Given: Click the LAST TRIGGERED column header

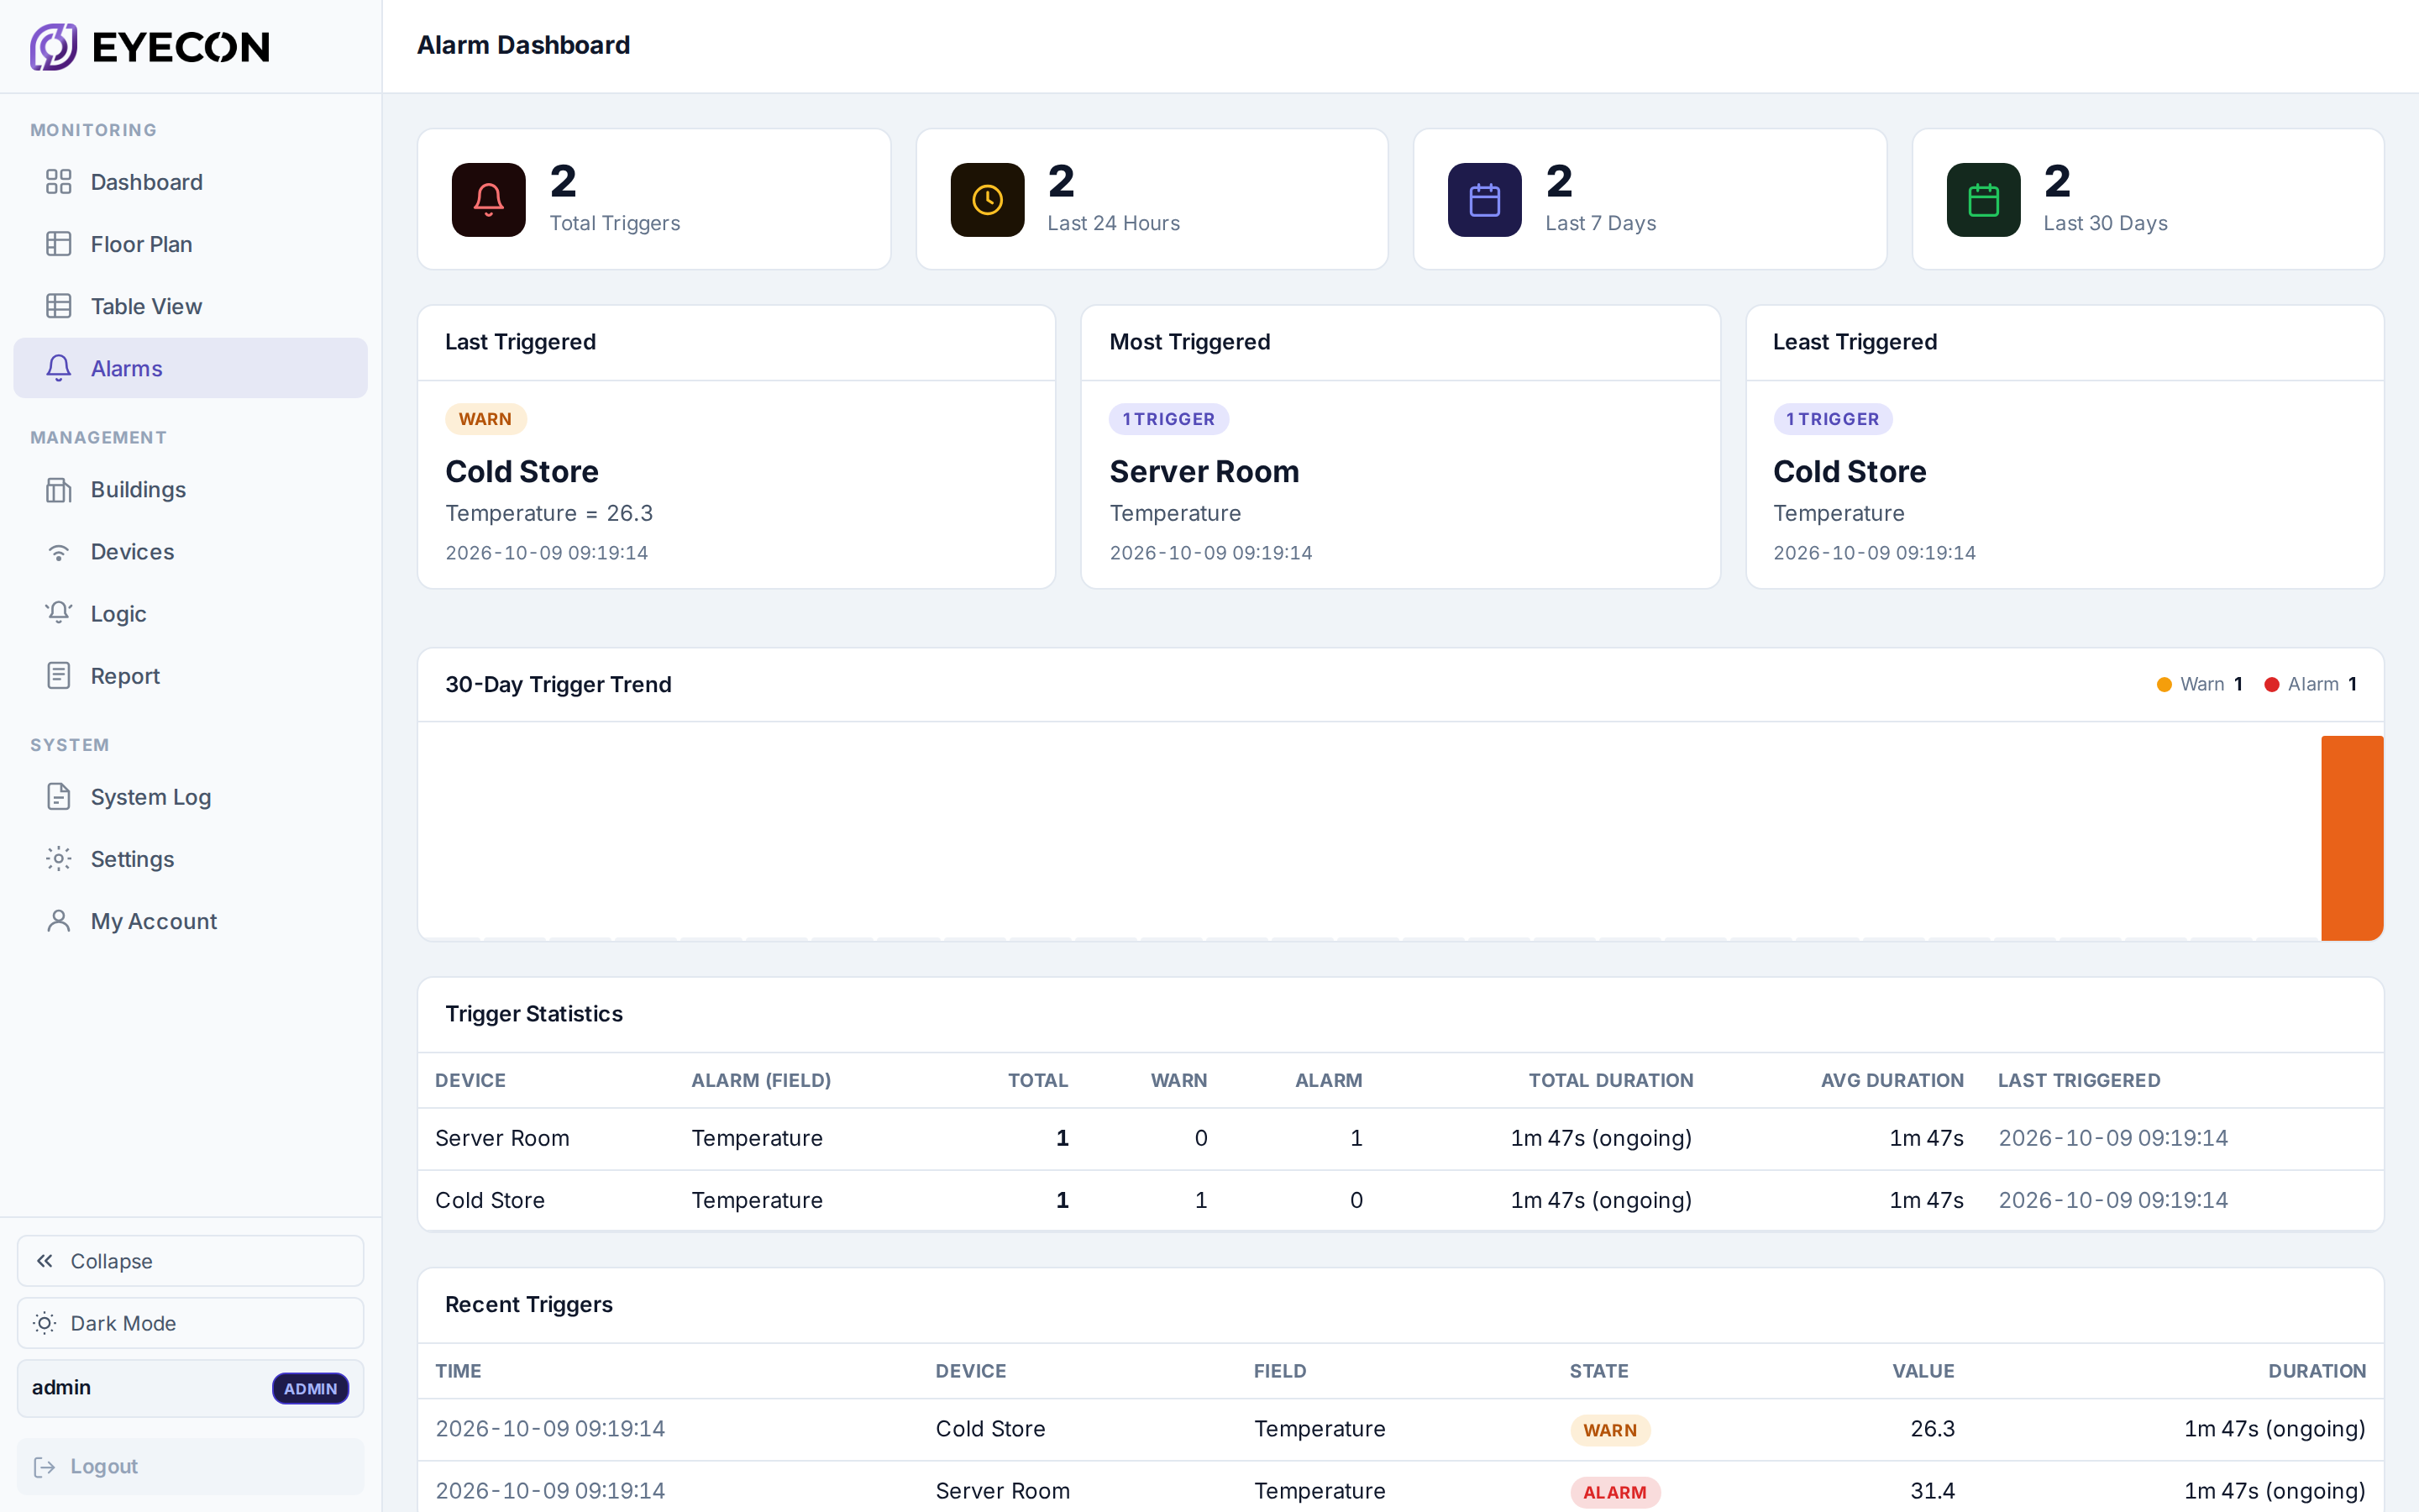Looking at the screenshot, I should (2078, 1080).
